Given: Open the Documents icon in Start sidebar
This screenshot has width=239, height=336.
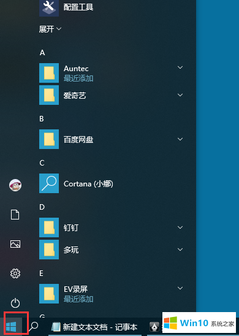Looking at the screenshot, I should point(15,215).
